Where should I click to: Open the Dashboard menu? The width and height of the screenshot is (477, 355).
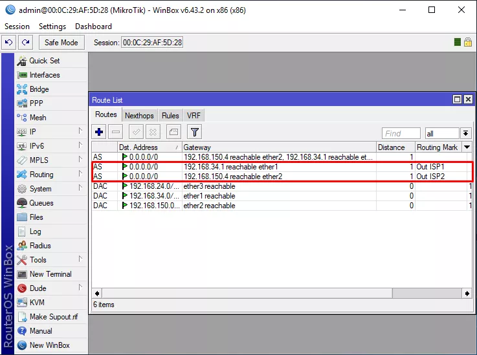(x=93, y=27)
